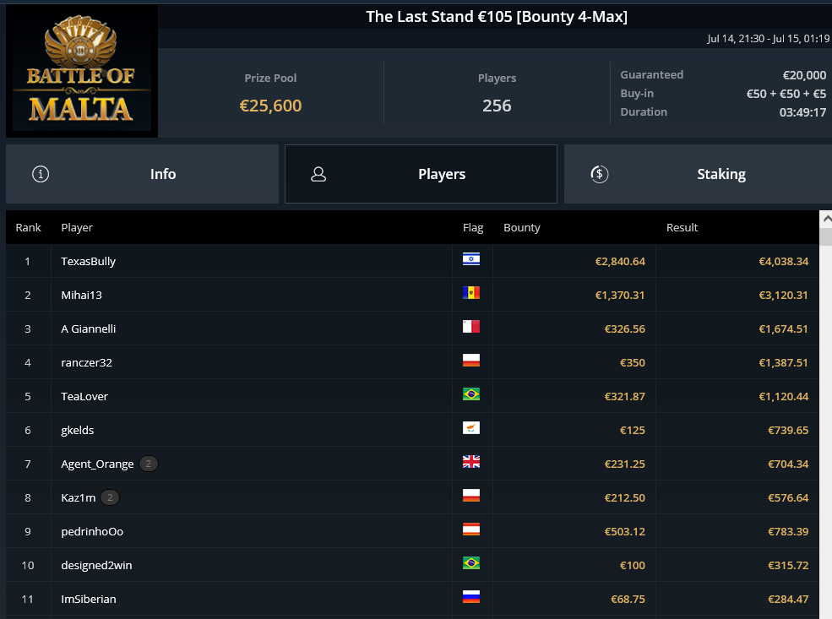Click ImSiberian's bounty €68.75

[x=628, y=600]
